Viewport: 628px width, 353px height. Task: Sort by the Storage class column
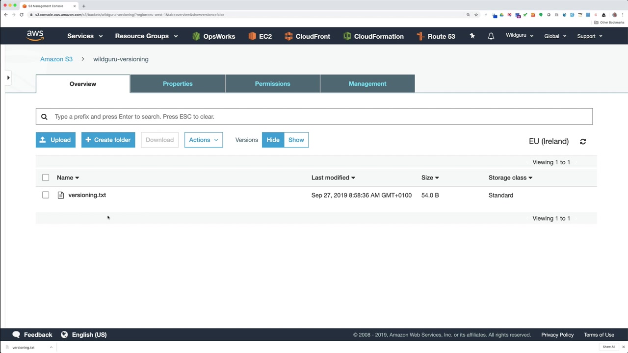(510, 177)
